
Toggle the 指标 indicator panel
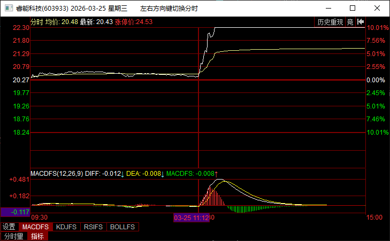[x=37, y=236]
